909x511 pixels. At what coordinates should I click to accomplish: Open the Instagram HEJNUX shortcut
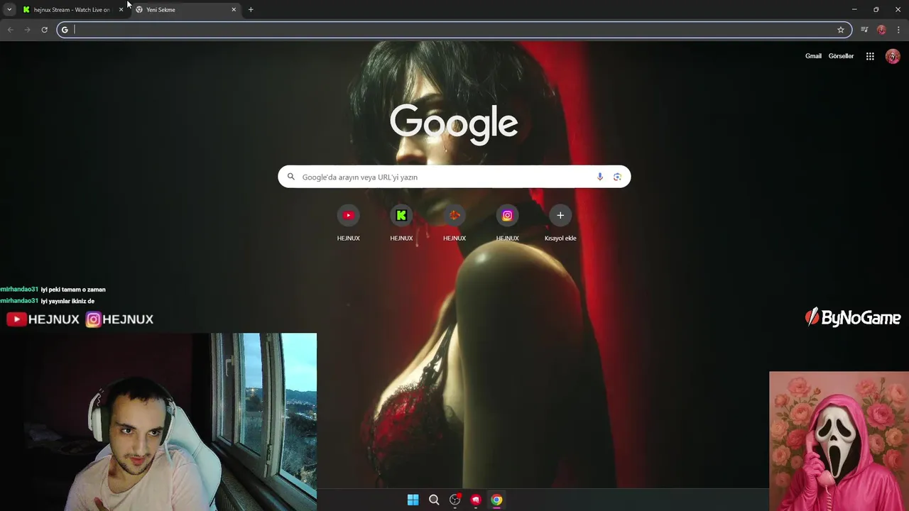(x=507, y=223)
